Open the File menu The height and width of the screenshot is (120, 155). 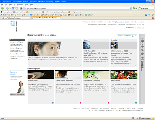coord(2,5)
